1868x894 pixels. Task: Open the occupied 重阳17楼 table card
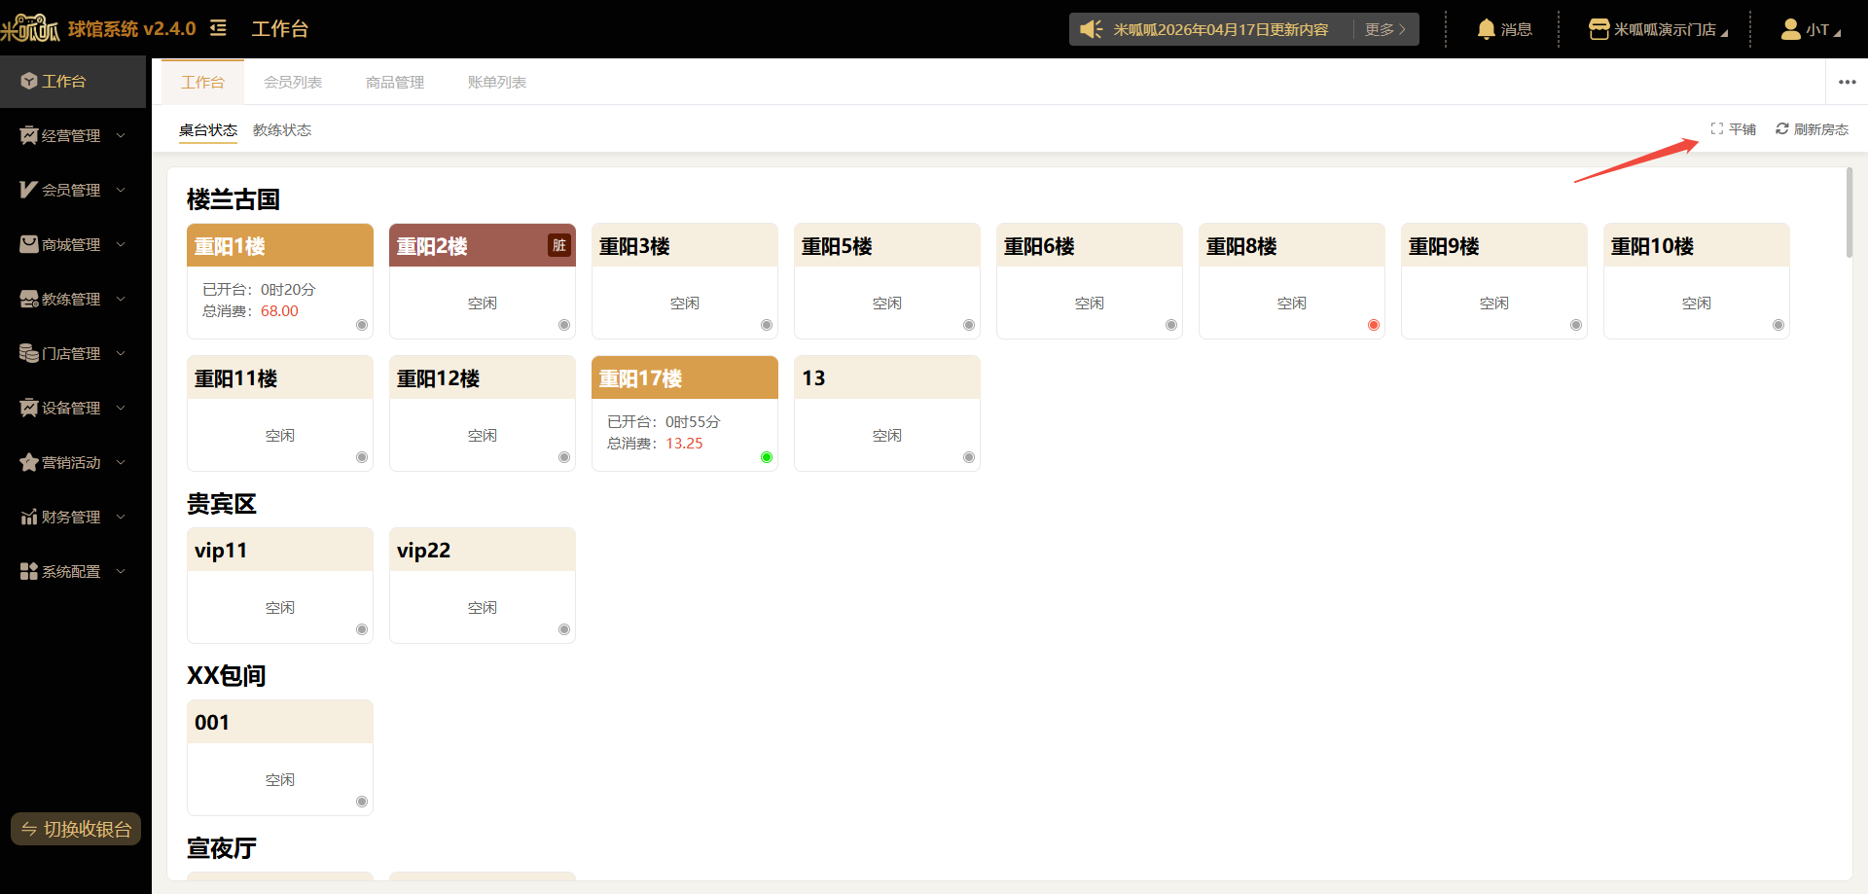(x=685, y=413)
